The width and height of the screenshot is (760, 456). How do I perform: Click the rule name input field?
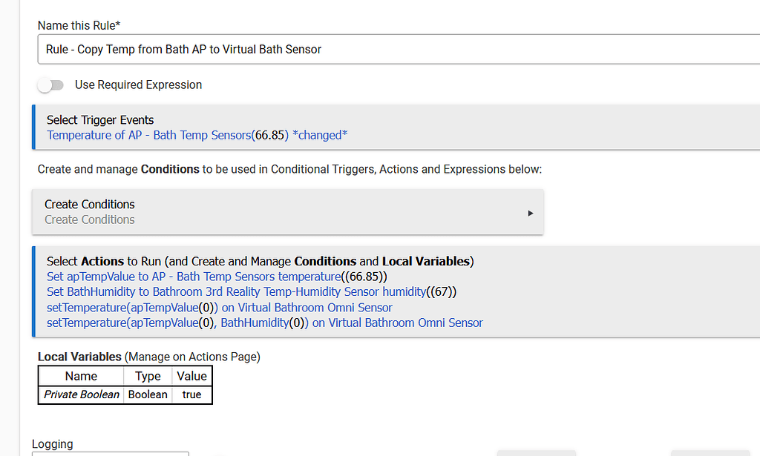(297, 50)
